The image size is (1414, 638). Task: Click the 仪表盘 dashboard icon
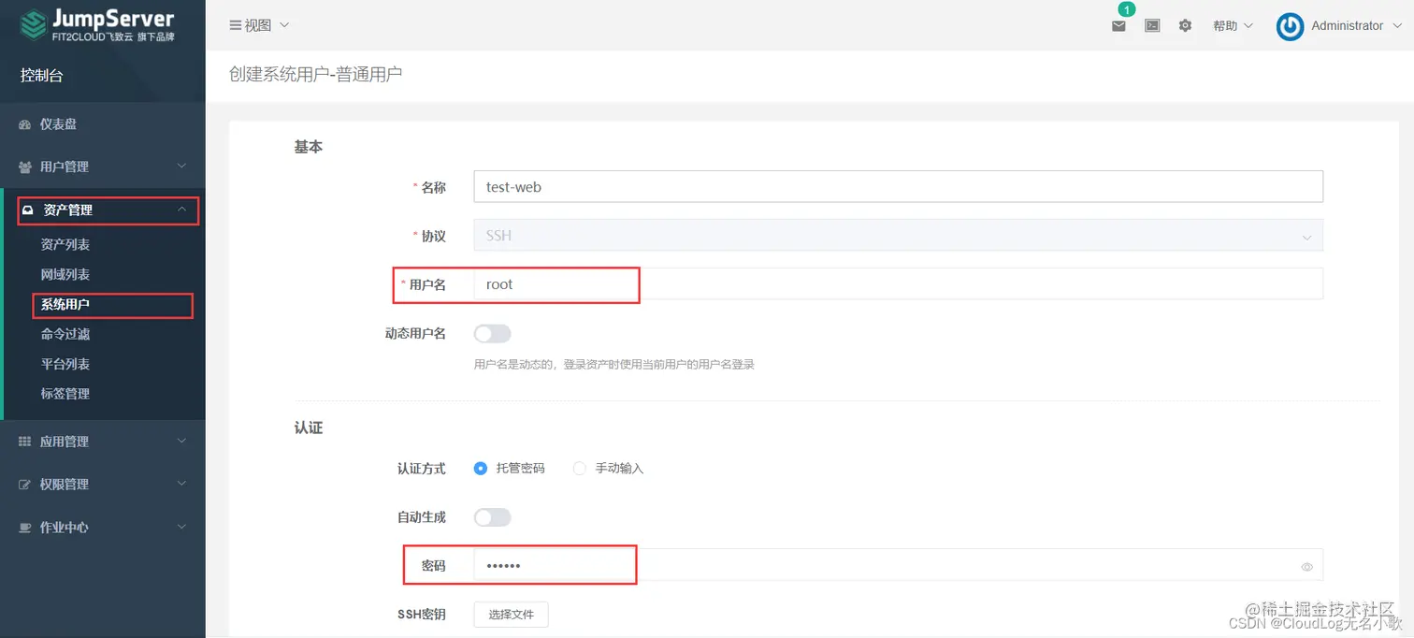(x=25, y=124)
